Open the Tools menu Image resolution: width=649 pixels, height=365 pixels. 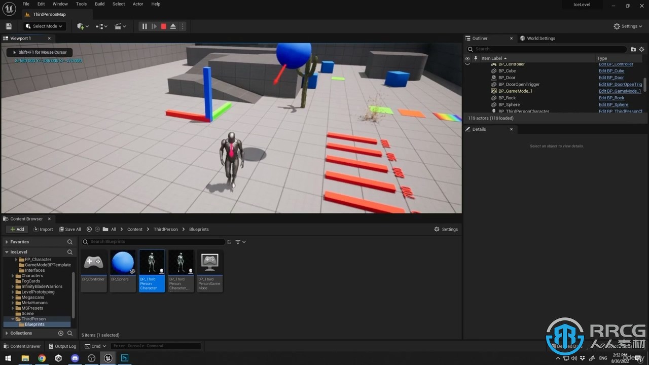81,4
